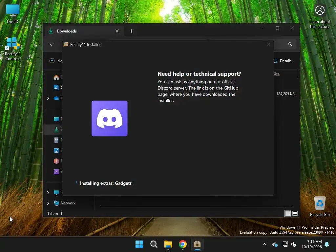
Task: Click the Discord logo in installer
Action: point(110,118)
